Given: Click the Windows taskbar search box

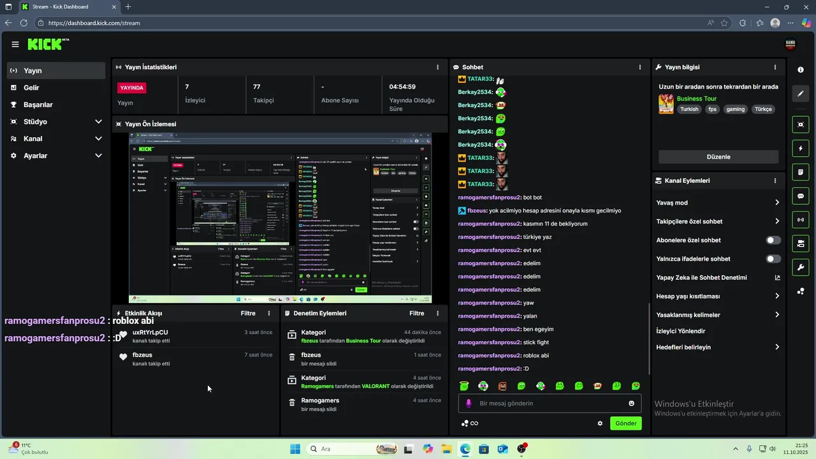Looking at the screenshot, I should coord(352,449).
